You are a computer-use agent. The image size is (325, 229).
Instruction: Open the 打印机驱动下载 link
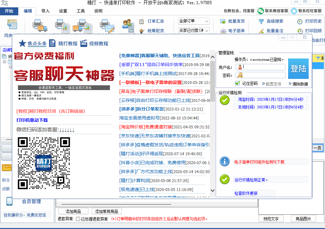tap(32, 120)
